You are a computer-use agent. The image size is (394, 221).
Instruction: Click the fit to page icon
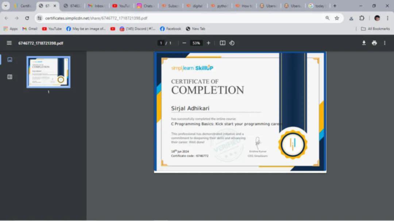[223, 43]
